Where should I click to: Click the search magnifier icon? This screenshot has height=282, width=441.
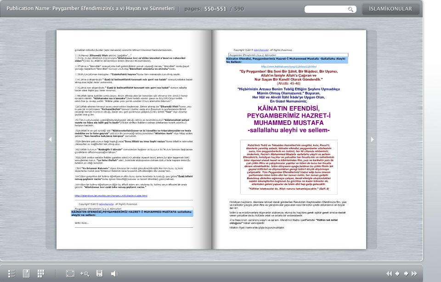(x=351, y=9)
